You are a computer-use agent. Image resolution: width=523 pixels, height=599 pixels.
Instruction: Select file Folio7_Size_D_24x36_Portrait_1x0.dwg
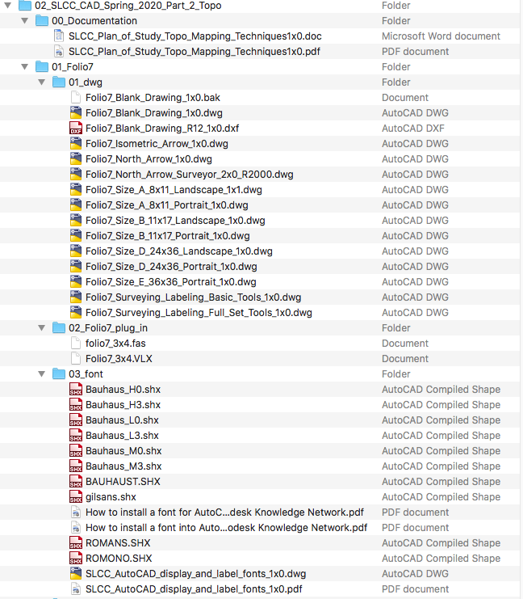171,267
